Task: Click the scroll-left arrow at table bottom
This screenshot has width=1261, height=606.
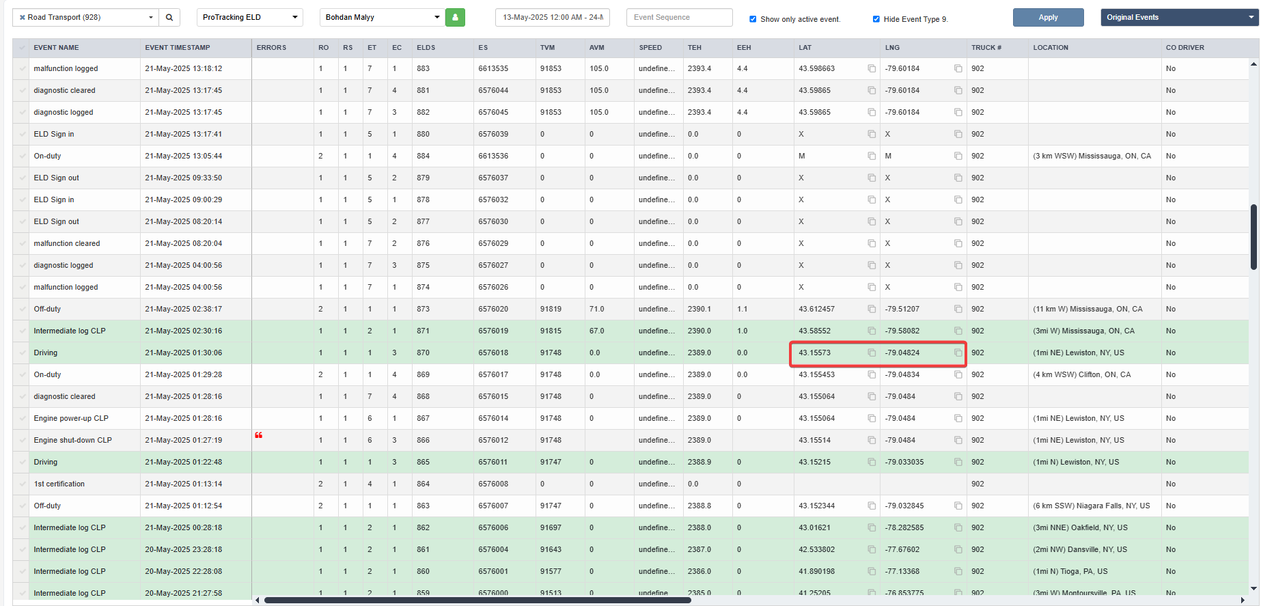Action: point(258,601)
